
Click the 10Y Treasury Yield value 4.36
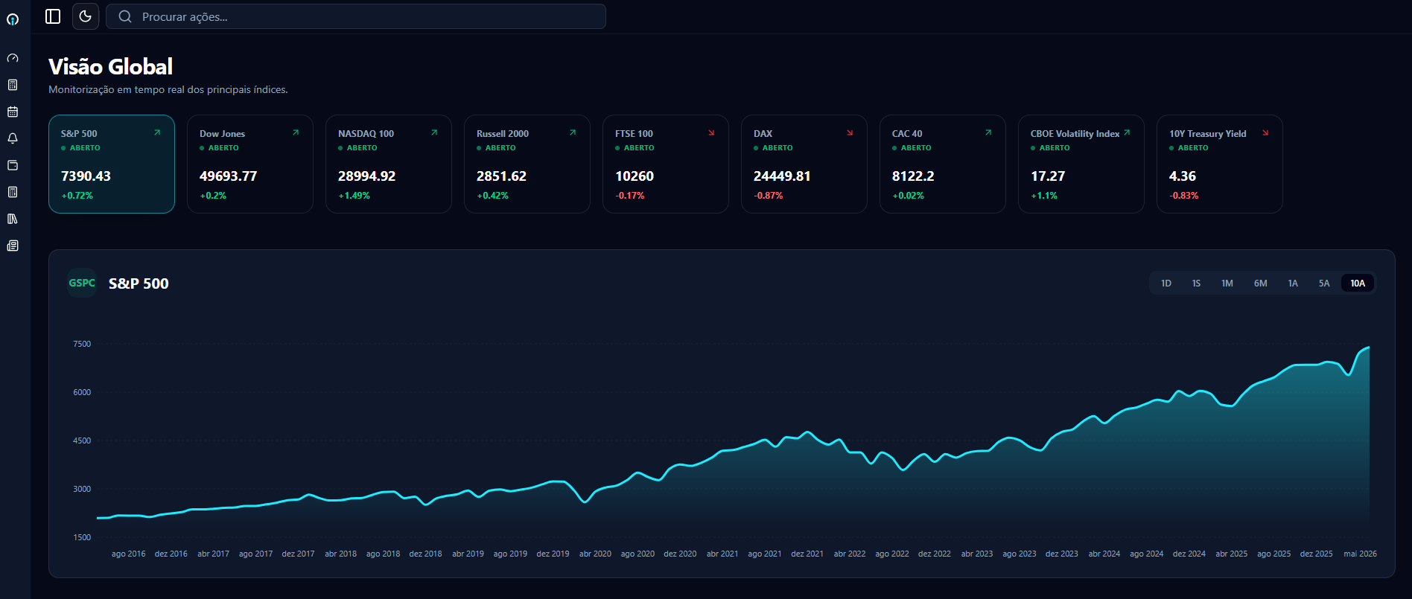1183,176
